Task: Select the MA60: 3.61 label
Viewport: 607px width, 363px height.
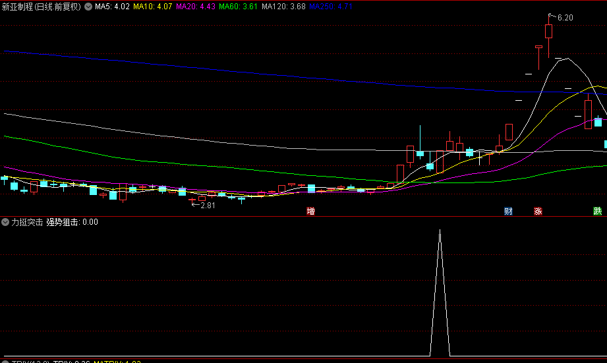Action: [238, 7]
